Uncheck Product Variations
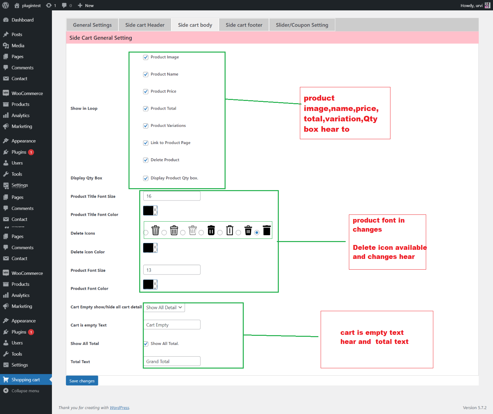The width and height of the screenshot is (493, 414). coord(146,126)
